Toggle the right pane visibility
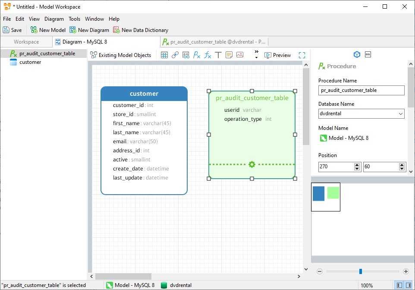 pyautogui.click(x=409, y=285)
